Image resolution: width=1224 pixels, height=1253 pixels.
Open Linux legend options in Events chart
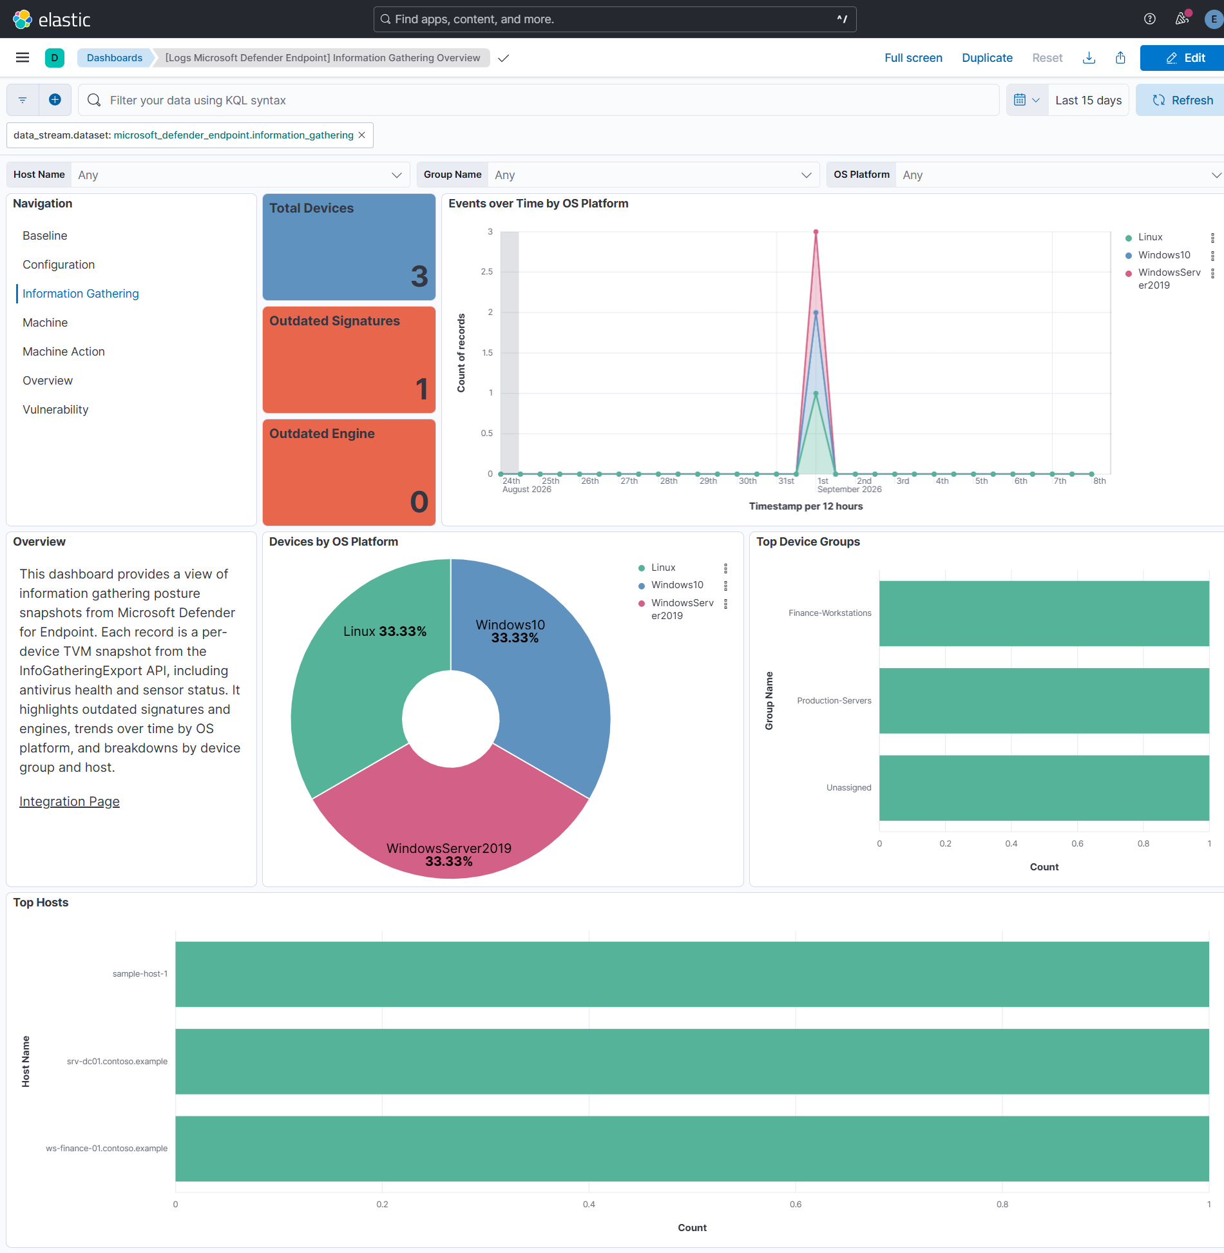point(1212,238)
